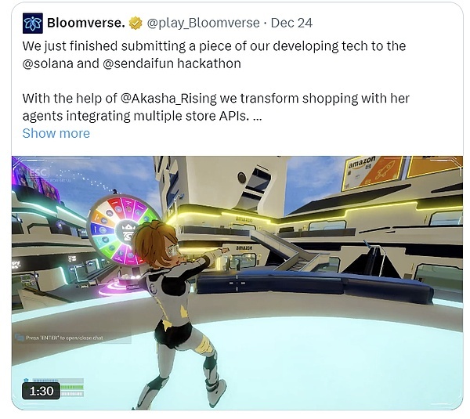Viewport: 470px width, 419px height.
Task: Click the gold verified badge
Action: tap(136, 23)
